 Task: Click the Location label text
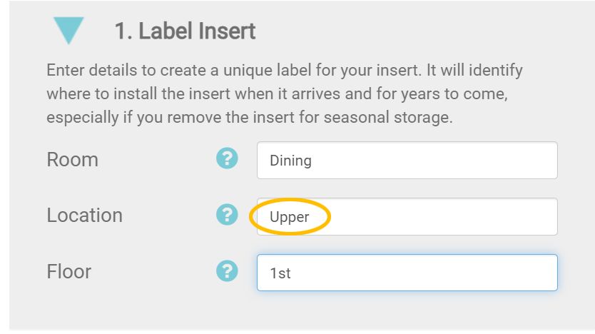click(84, 215)
